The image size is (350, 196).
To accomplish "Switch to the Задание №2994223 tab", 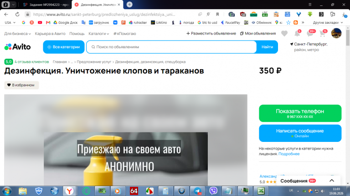I will (x=46, y=5).
